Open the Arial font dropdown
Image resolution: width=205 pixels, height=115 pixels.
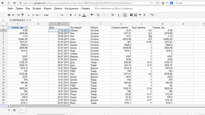pos(51,15)
